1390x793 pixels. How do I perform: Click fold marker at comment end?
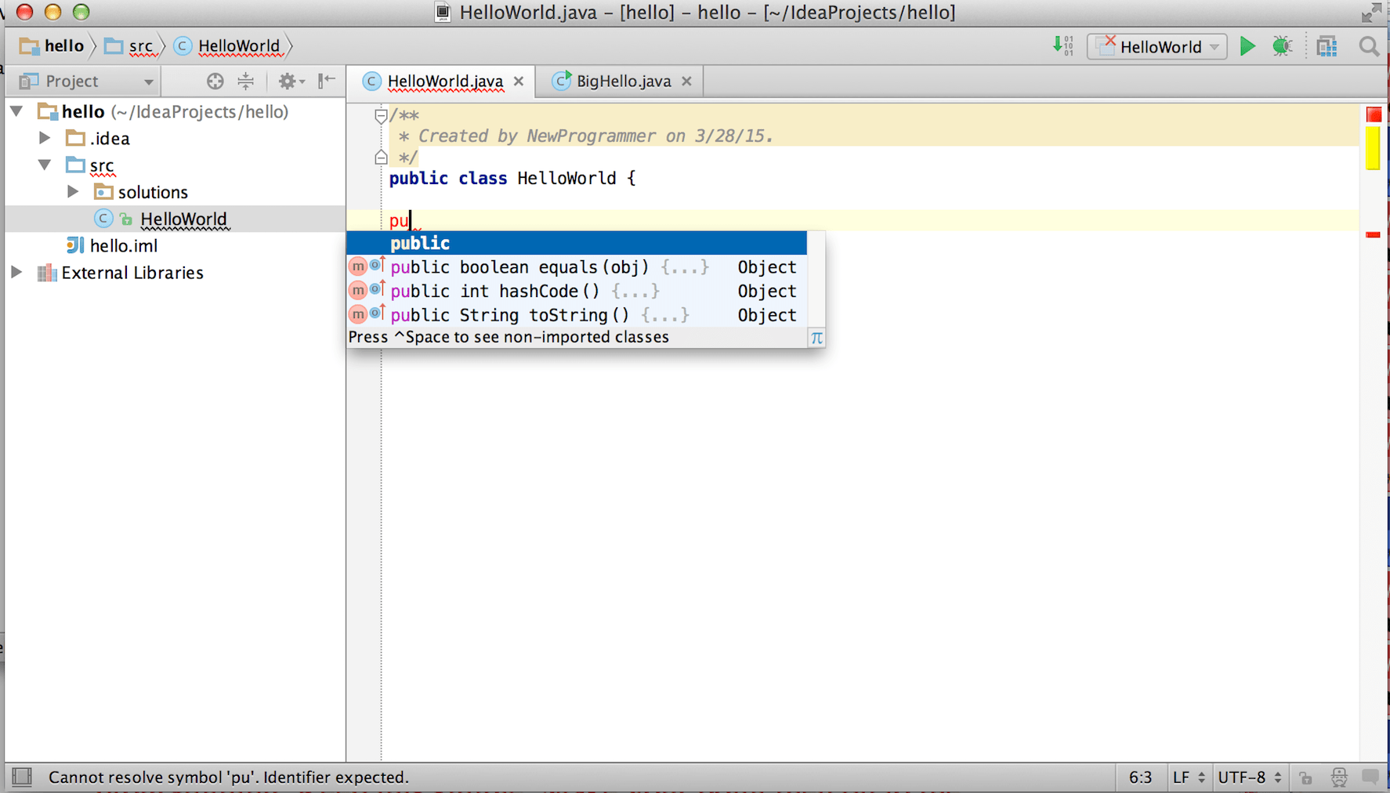pyautogui.click(x=381, y=158)
